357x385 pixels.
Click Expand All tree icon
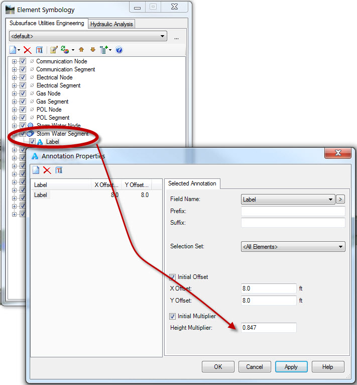(104, 50)
